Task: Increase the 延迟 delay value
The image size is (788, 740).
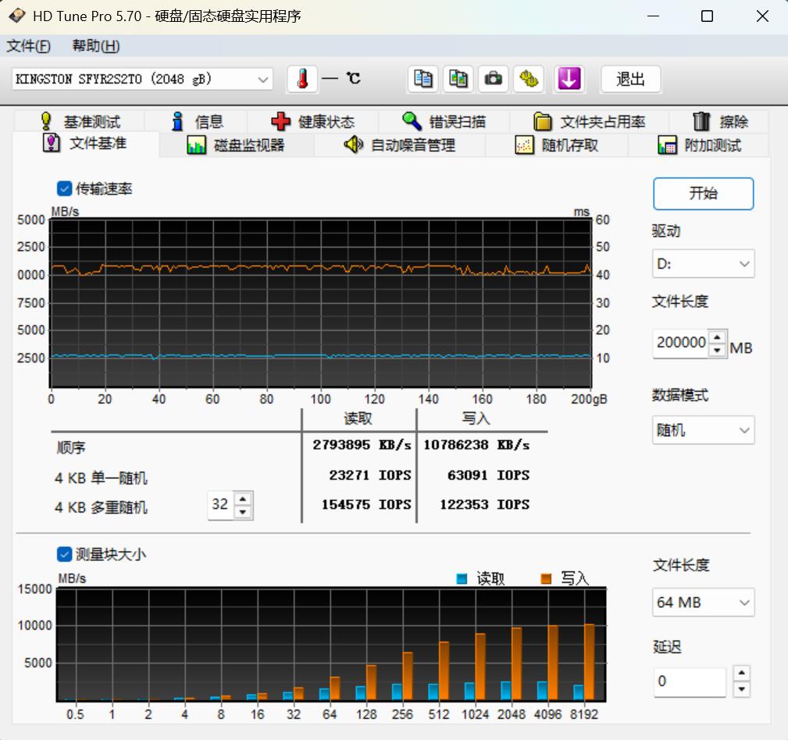Action: pos(741,673)
